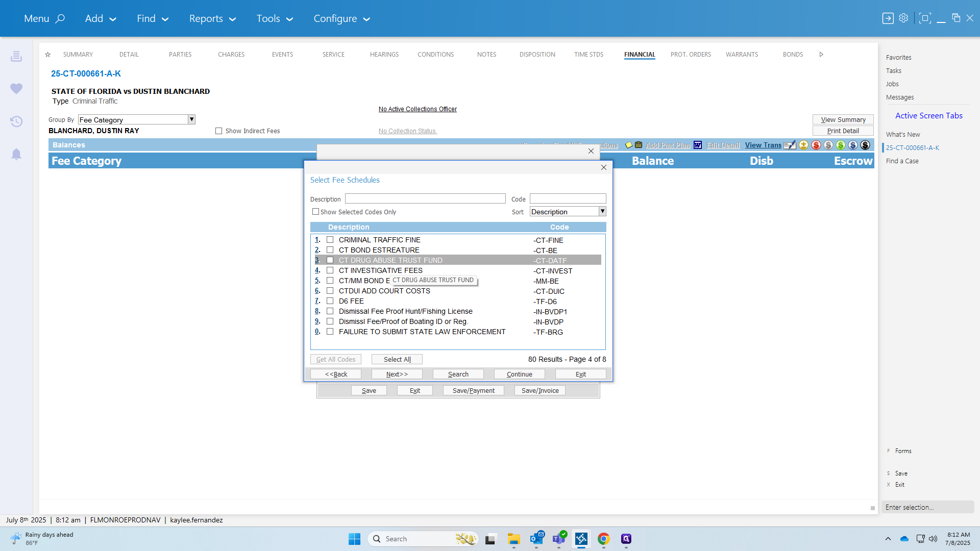Open Windows Start button
Viewport: 980px width, 551px height.
point(354,539)
